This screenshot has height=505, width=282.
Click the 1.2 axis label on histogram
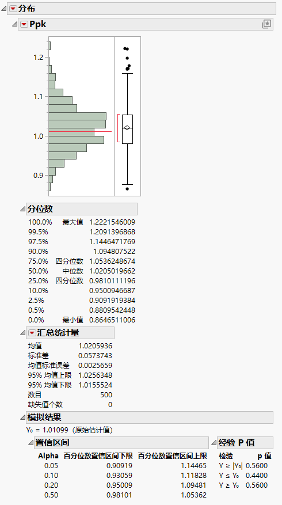click(39, 58)
